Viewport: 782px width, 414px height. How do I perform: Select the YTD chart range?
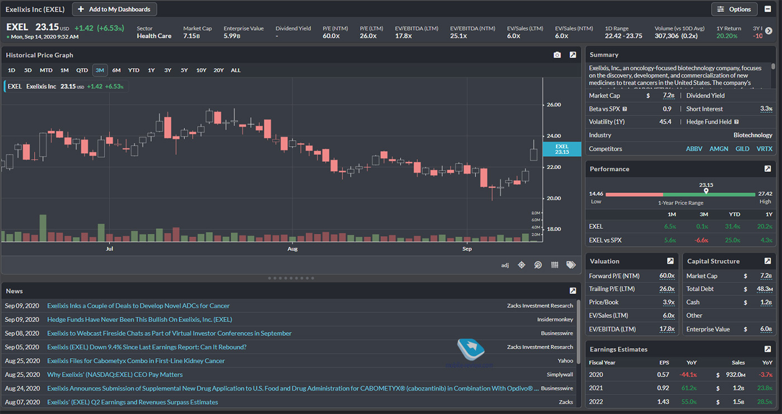(x=133, y=70)
